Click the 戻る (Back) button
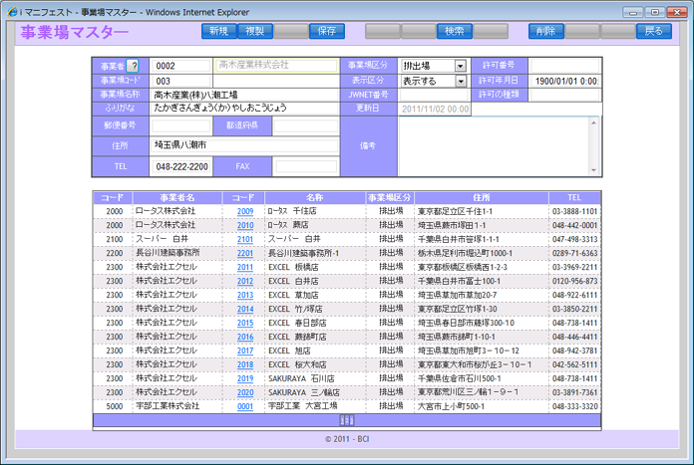The width and height of the screenshot is (694, 465). 654,31
